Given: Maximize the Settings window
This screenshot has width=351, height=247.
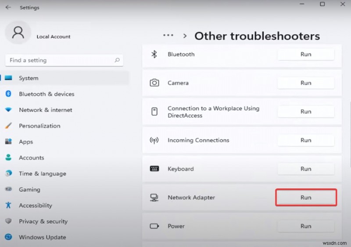Looking at the screenshot, I should coord(322,4).
